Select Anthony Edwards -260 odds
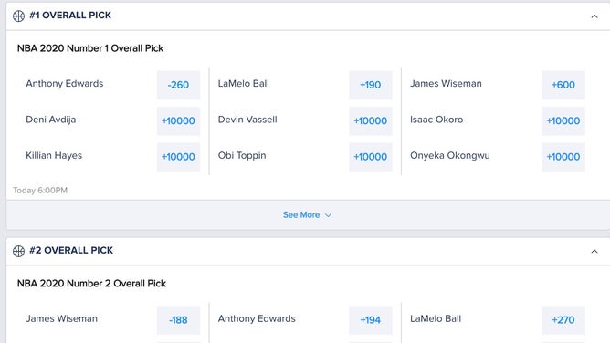Image resolution: width=610 pixels, height=343 pixels. coord(178,85)
